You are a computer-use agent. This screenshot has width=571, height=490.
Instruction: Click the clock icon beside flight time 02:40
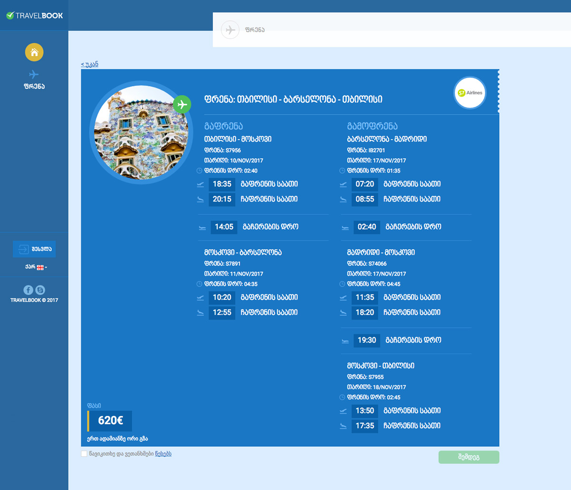tap(200, 171)
